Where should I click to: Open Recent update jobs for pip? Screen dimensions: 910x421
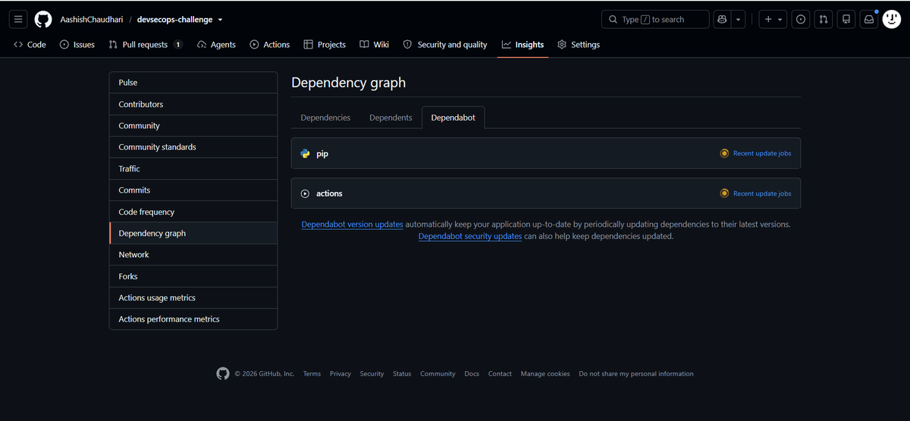(762, 153)
